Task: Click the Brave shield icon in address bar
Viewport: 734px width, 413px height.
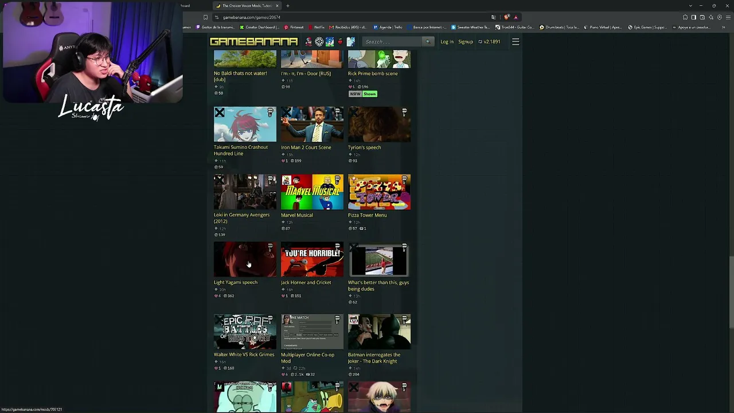Action: [x=506, y=17]
